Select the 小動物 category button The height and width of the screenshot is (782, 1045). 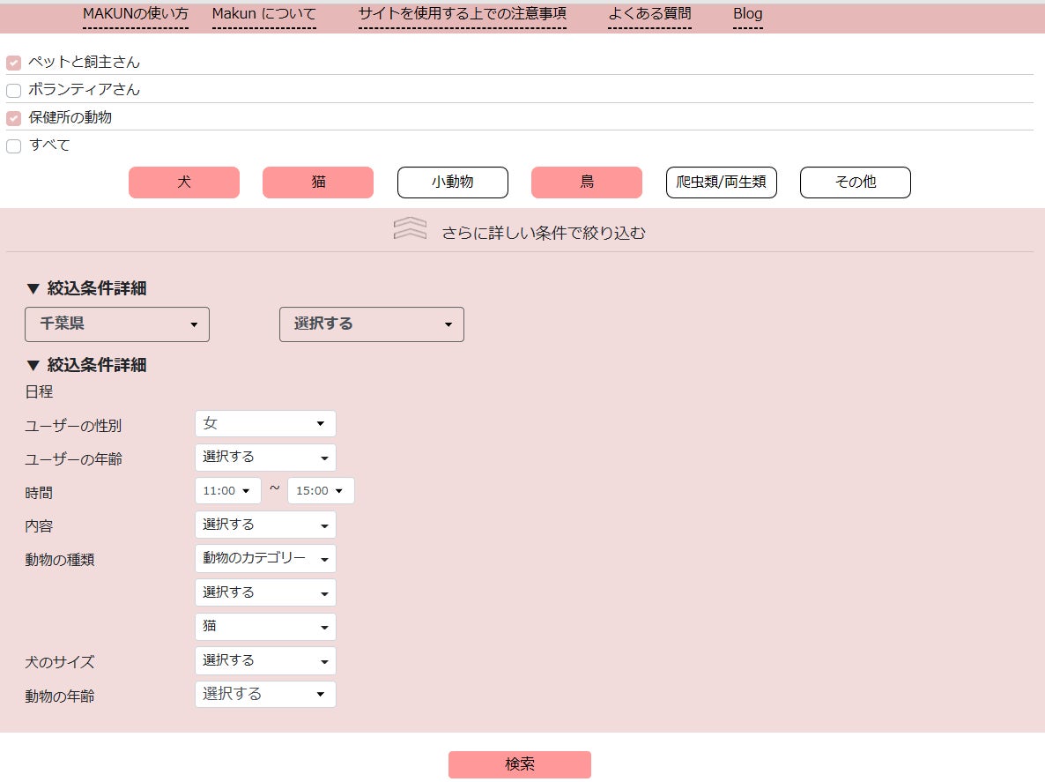pos(453,182)
